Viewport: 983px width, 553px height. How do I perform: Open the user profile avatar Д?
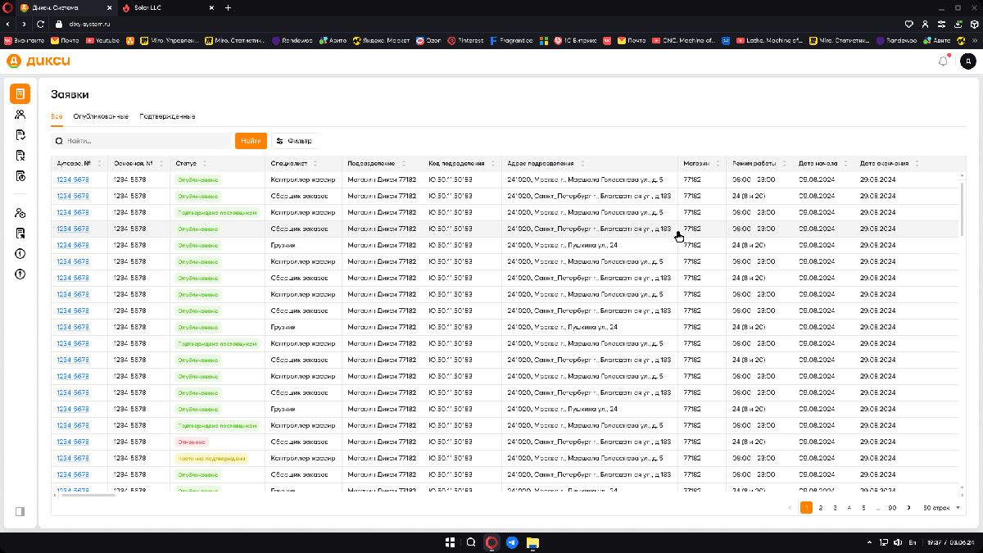(x=967, y=61)
